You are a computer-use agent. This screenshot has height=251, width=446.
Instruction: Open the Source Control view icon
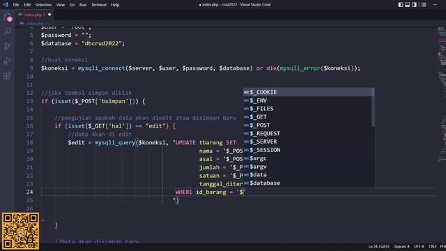pos(8,46)
